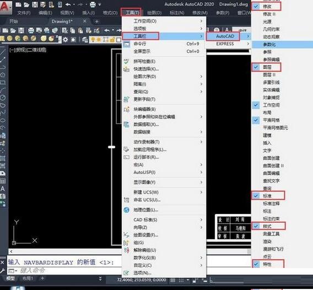Toggle the layer on/off lightbulb icon

point(93,40)
